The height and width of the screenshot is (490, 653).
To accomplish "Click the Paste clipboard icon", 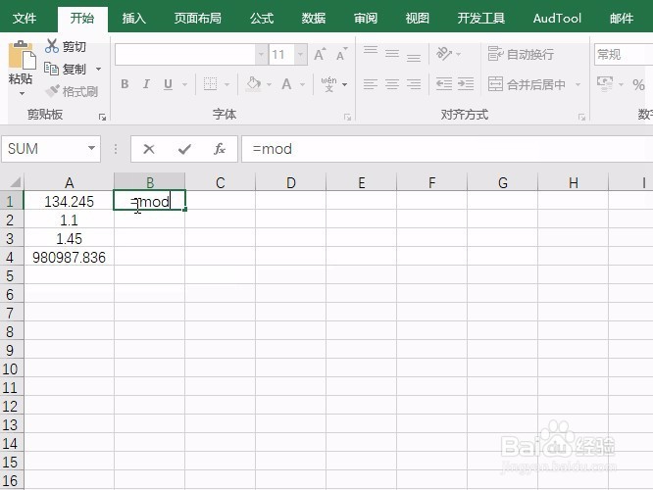I will coord(21,55).
